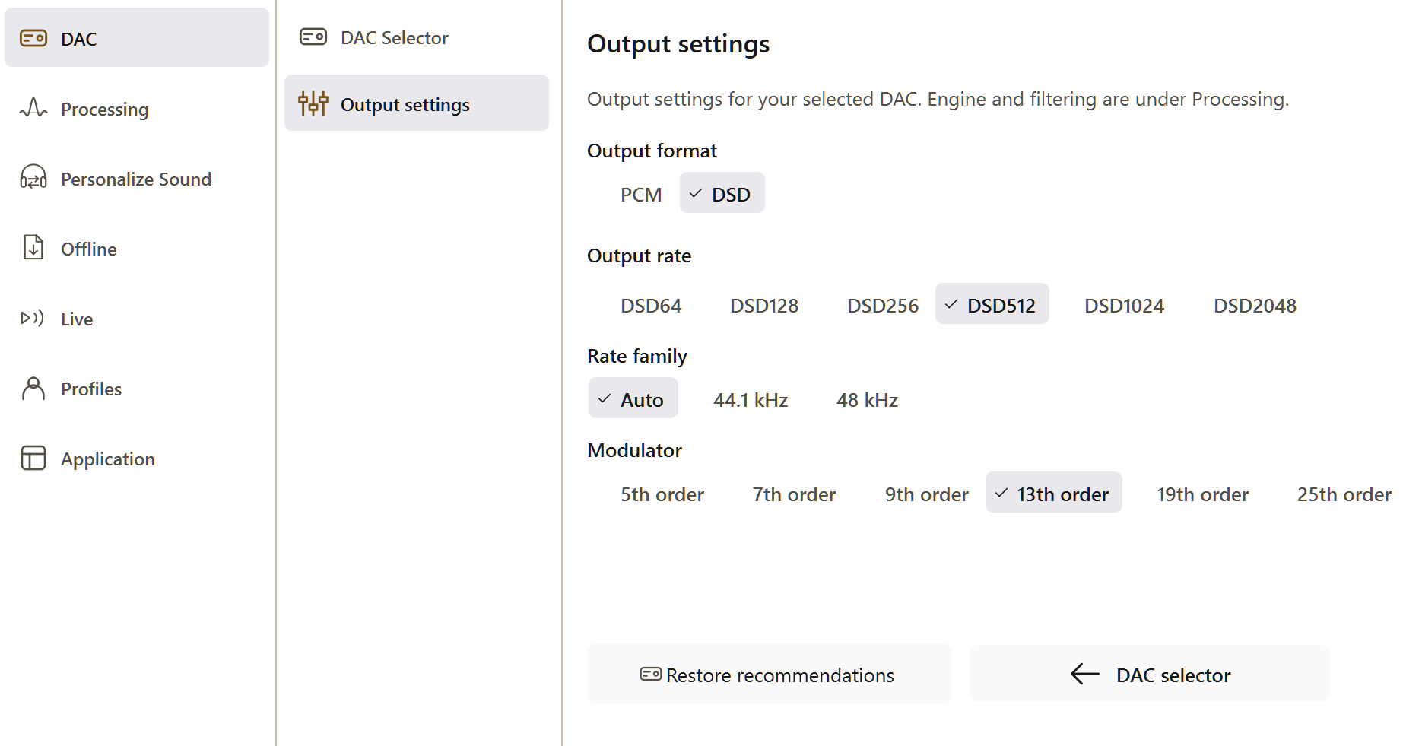Image resolution: width=1403 pixels, height=746 pixels.
Task: Pick the 9th order modulator
Action: [x=926, y=494]
